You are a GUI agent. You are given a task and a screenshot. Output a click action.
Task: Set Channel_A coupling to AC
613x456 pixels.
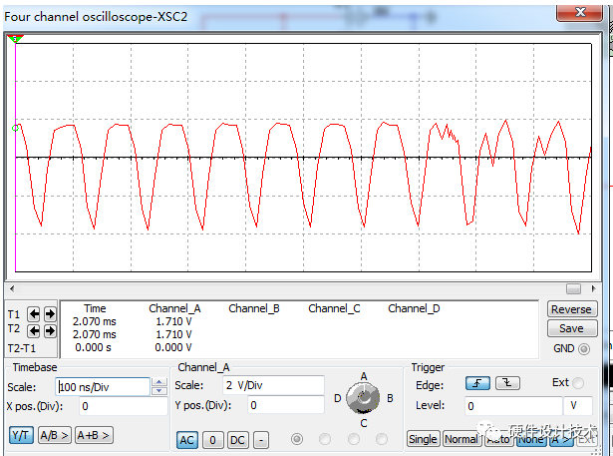pyautogui.click(x=186, y=440)
